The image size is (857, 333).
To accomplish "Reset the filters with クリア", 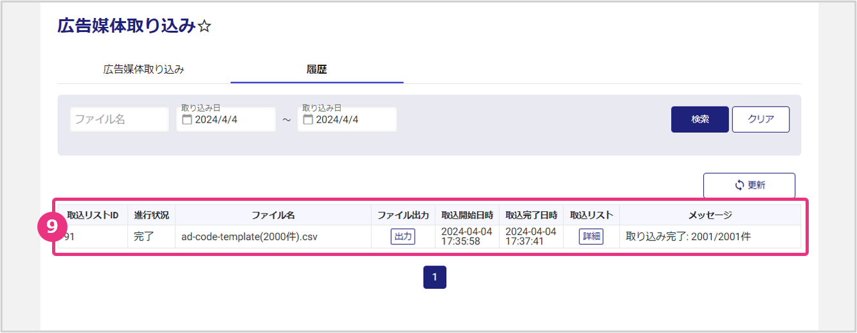I will click(761, 119).
